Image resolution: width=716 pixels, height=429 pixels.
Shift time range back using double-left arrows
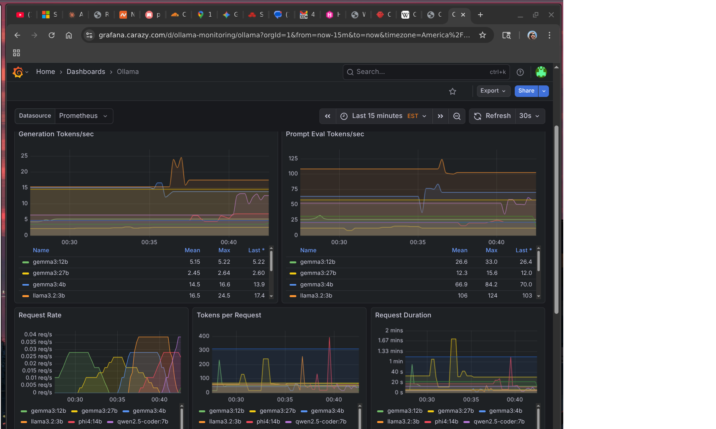[x=327, y=116]
